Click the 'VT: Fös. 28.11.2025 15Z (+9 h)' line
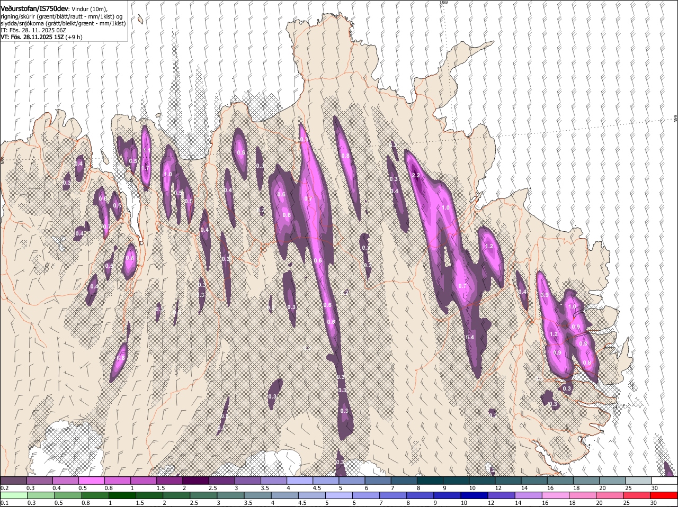This screenshot has height=507, width=678. [41, 37]
